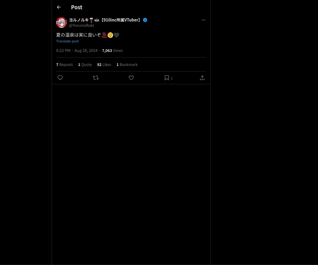Image resolution: width=318 pixels, height=265 pixels.
Task: Like the post with the heart icon
Action: point(131,78)
